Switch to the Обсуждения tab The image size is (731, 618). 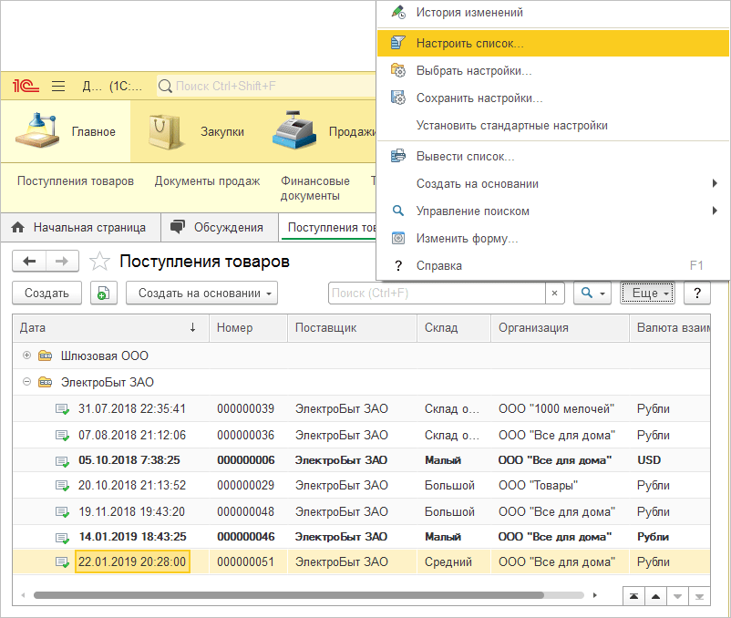point(220,228)
